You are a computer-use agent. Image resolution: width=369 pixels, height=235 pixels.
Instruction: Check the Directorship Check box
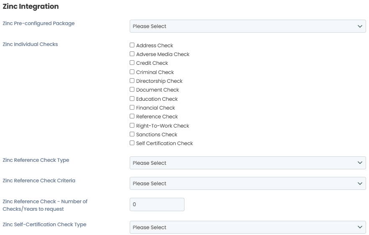pos(132,81)
